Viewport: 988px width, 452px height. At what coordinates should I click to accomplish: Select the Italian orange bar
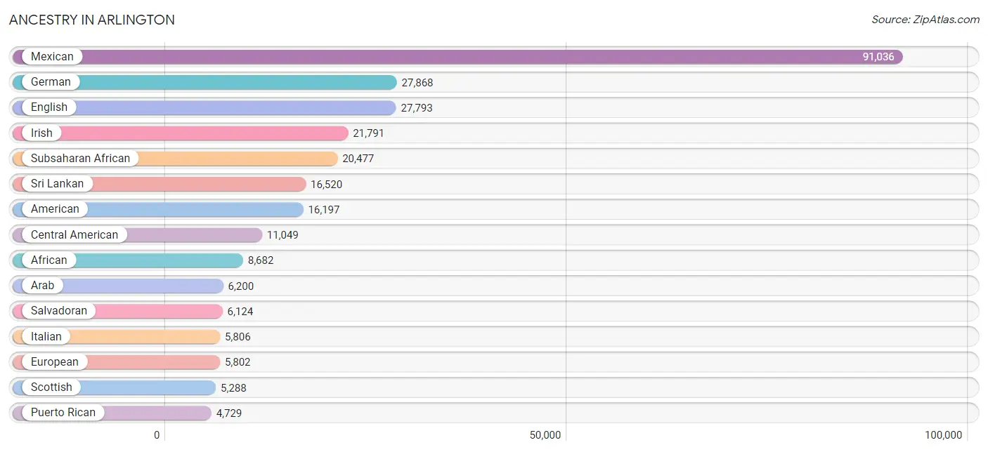pyautogui.click(x=117, y=336)
